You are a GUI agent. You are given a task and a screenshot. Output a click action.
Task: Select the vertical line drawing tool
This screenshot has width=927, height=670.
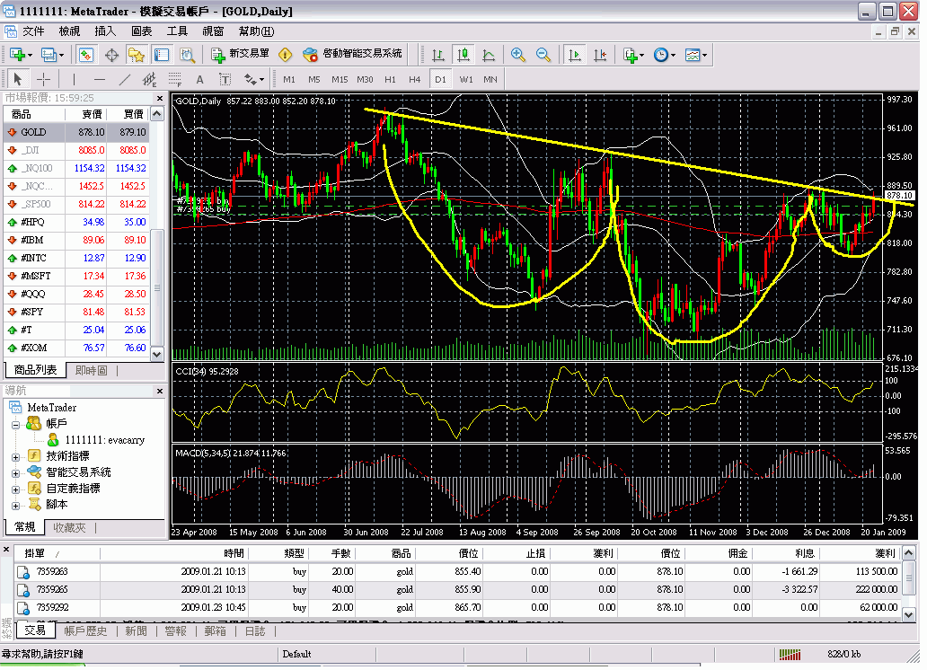click(x=74, y=79)
